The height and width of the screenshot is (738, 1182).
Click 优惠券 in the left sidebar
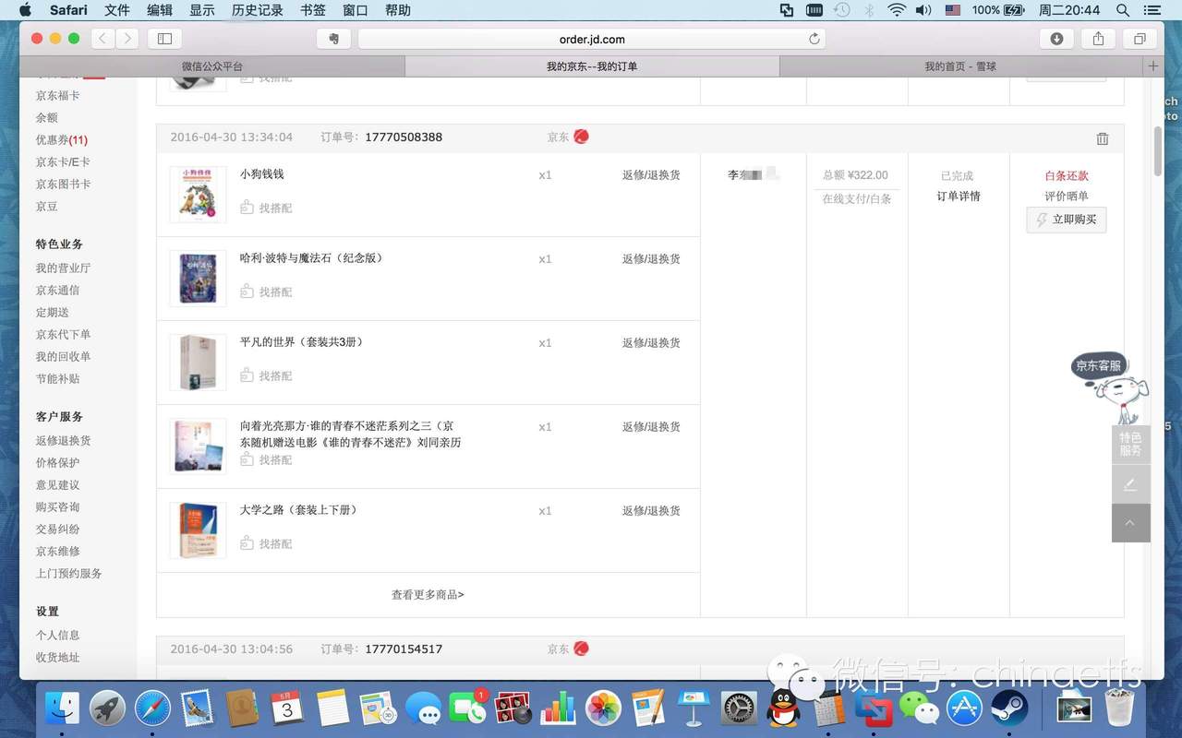(61, 140)
